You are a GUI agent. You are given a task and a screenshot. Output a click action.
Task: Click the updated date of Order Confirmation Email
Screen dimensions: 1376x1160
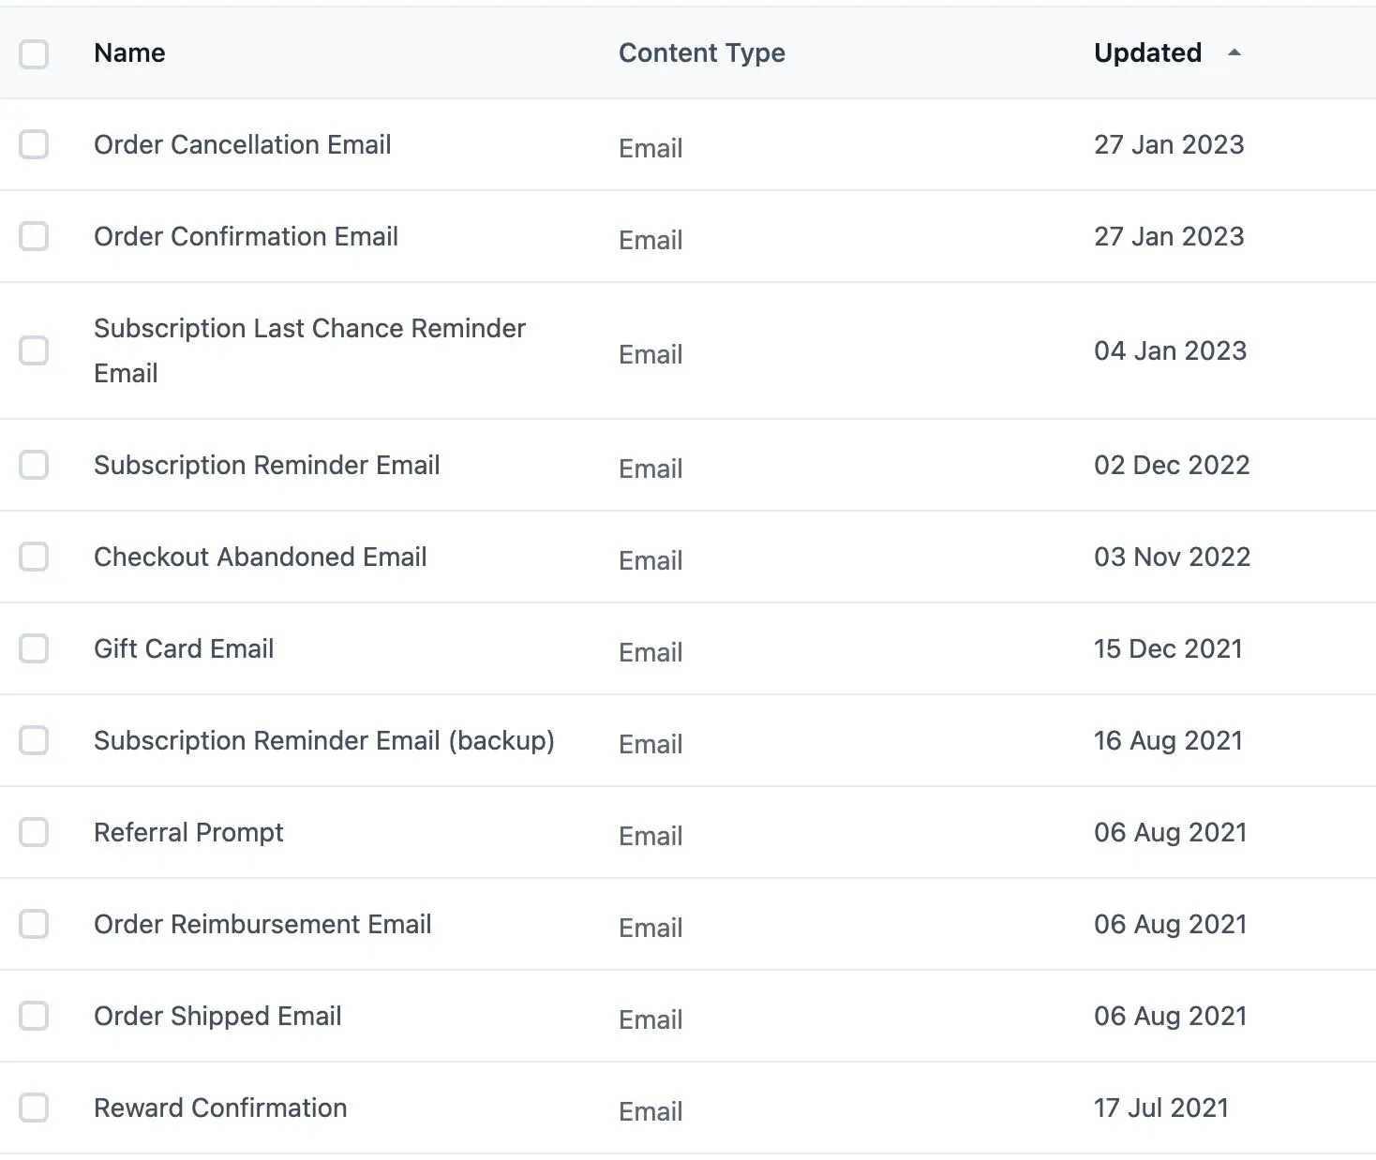point(1169,236)
